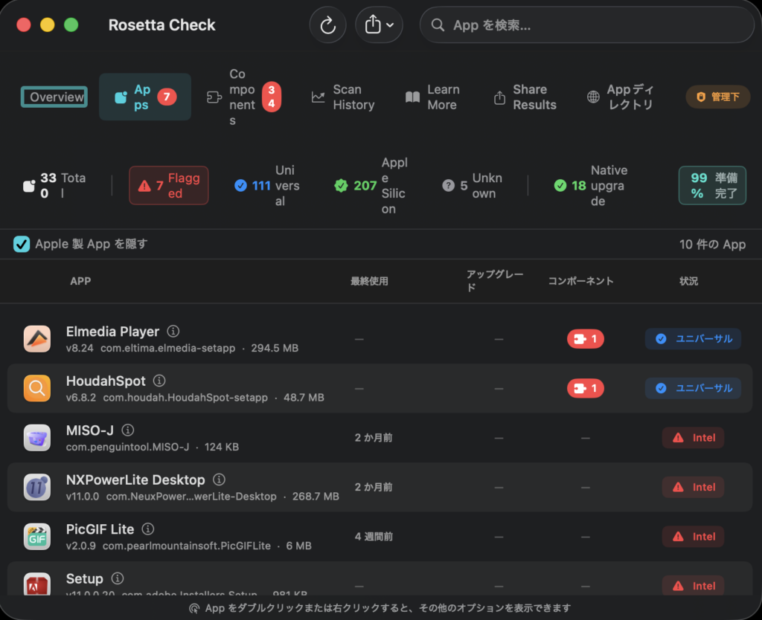Open the Components tab

[x=243, y=97]
